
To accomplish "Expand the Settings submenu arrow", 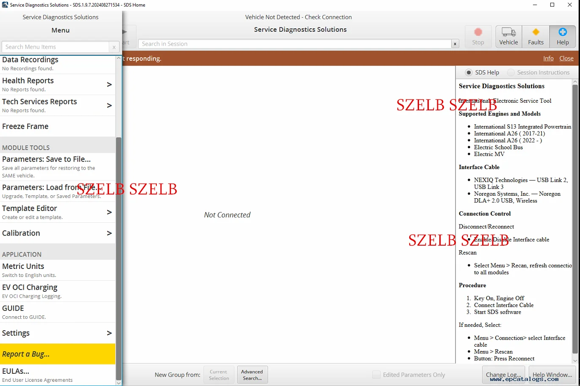I will point(109,333).
